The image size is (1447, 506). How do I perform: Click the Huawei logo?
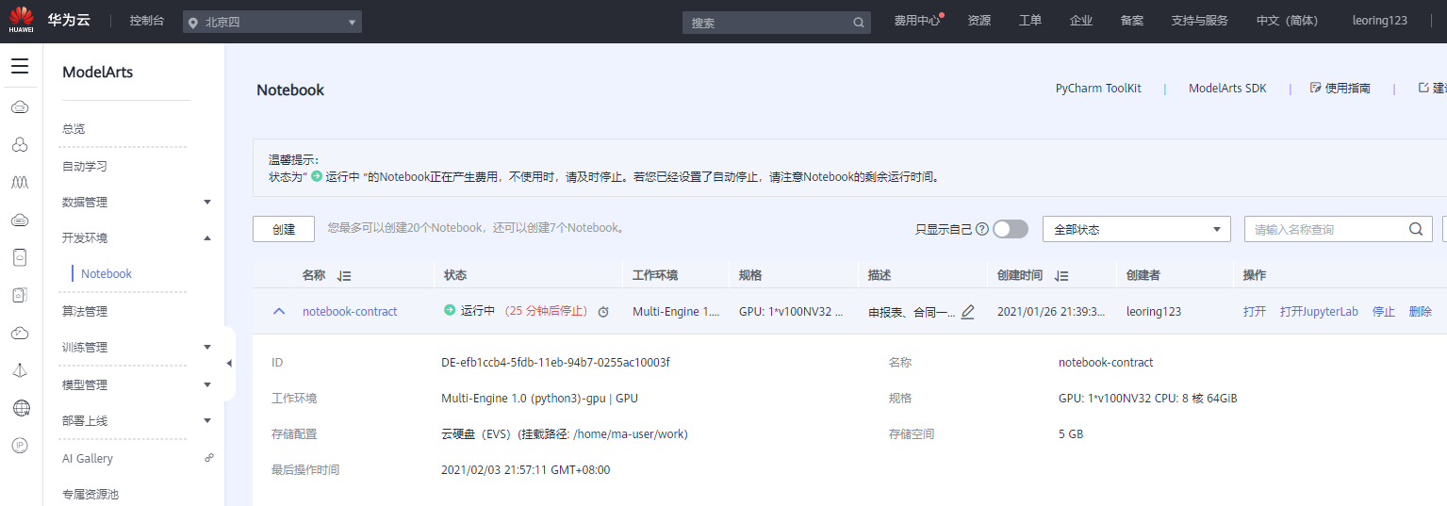[x=21, y=21]
